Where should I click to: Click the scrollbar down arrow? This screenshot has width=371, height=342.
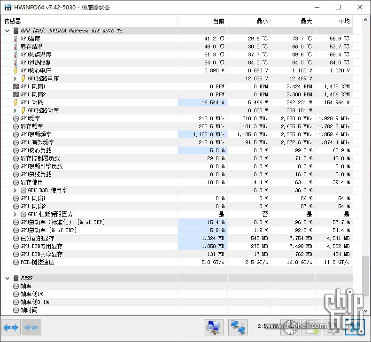pos(365,311)
